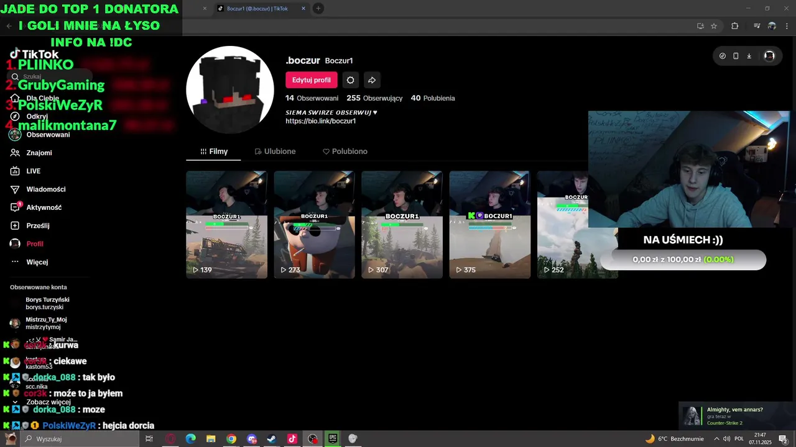
Task: Click Prześlij to upload a video
Action: [37, 225]
